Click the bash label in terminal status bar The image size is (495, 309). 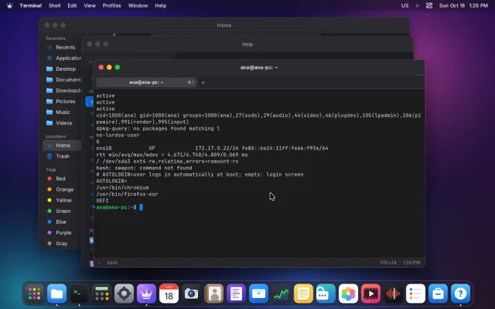pos(112,262)
